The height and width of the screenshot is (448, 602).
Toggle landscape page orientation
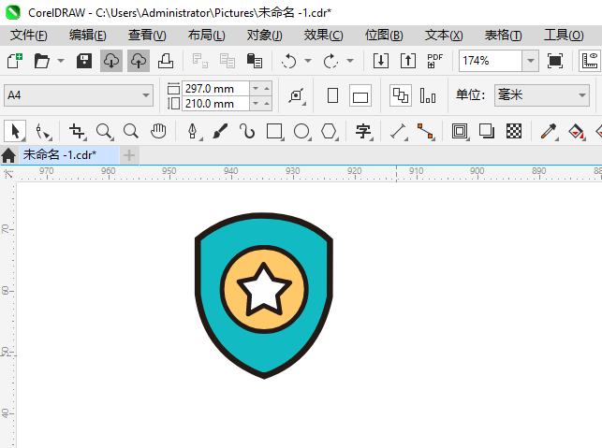click(x=360, y=95)
